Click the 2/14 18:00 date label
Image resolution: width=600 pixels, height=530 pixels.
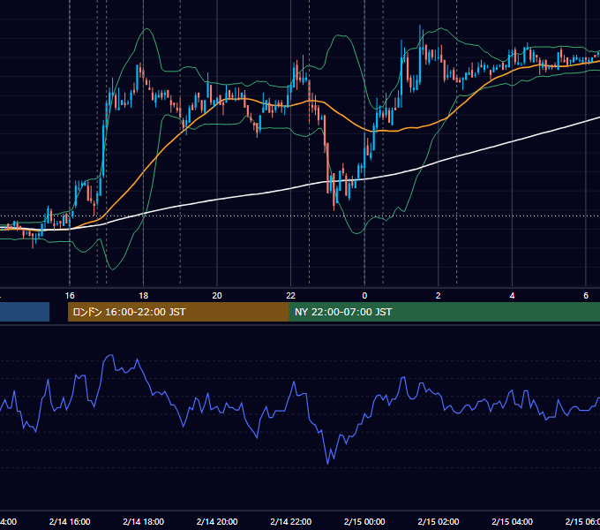[x=144, y=521]
